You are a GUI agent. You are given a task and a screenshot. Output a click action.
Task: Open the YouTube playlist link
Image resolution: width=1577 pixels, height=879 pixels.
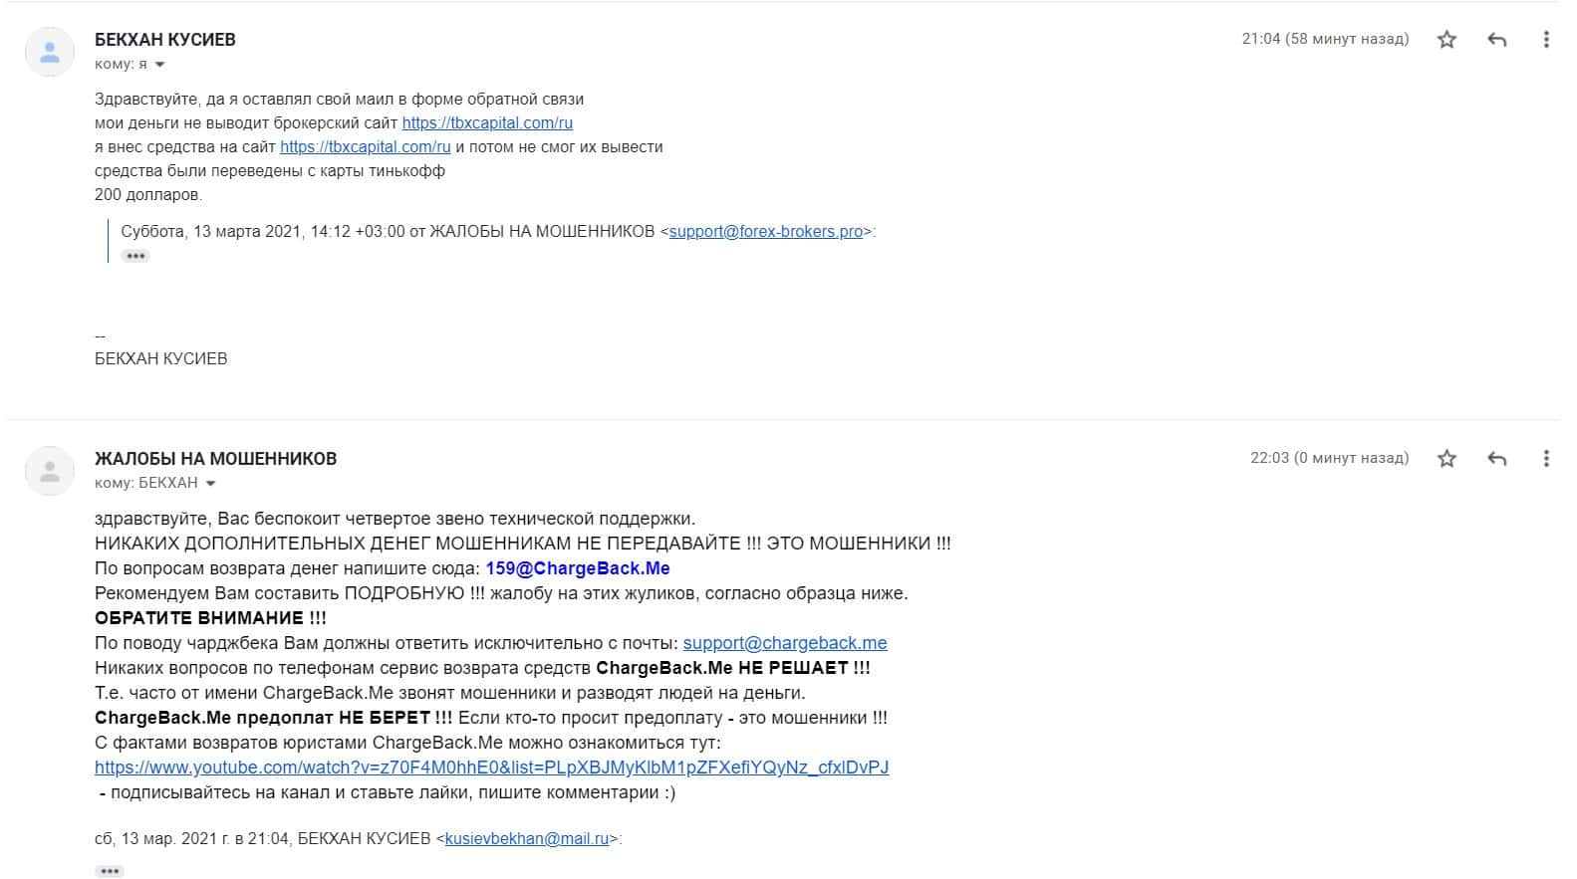coord(492,768)
